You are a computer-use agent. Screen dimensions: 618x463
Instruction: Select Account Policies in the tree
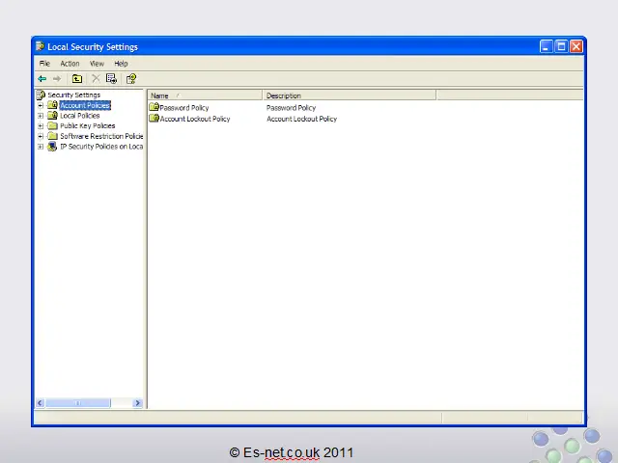tap(85, 105)
